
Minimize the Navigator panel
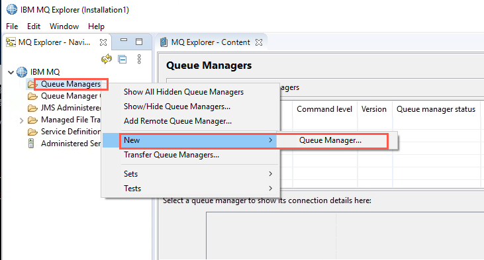pyautogui.click(x=124, y=40)
